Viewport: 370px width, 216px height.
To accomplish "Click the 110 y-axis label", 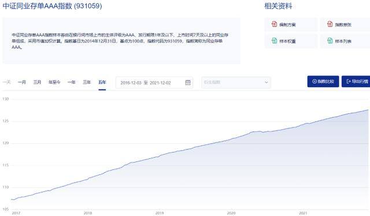I will (x=6, y=187).
